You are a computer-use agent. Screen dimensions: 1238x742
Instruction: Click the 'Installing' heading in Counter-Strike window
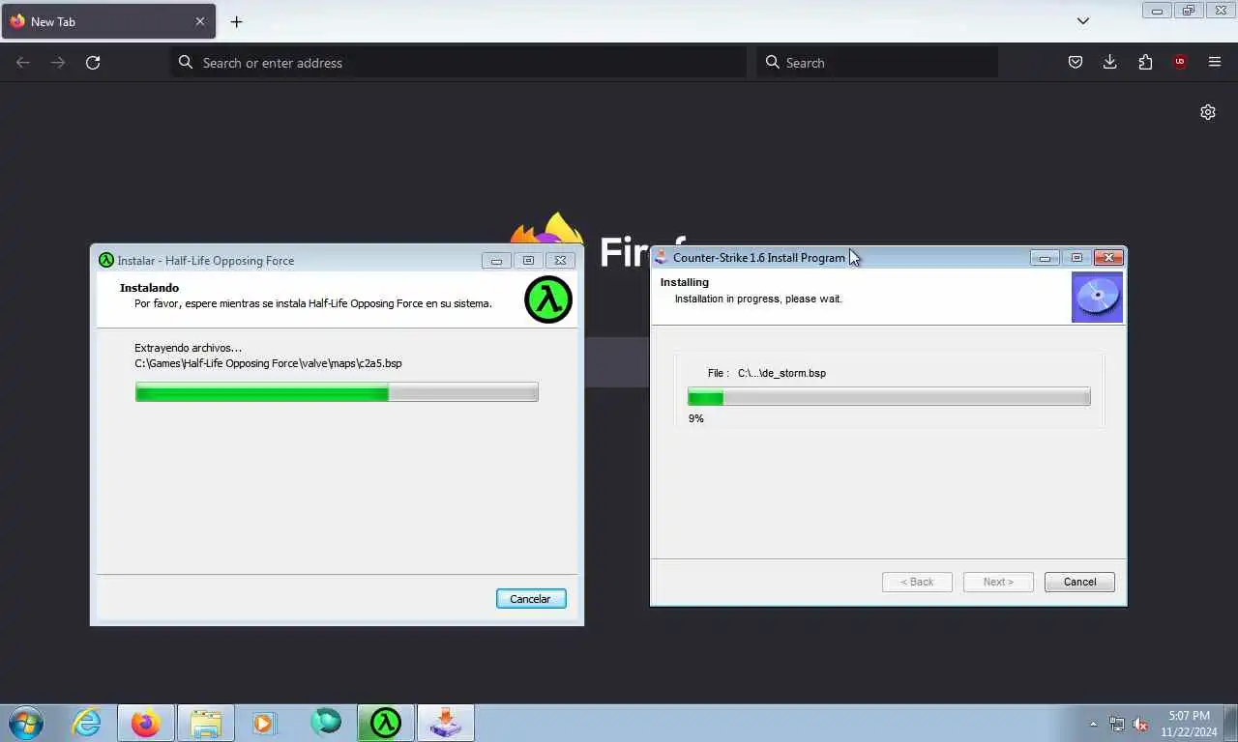tap(685, 282)
